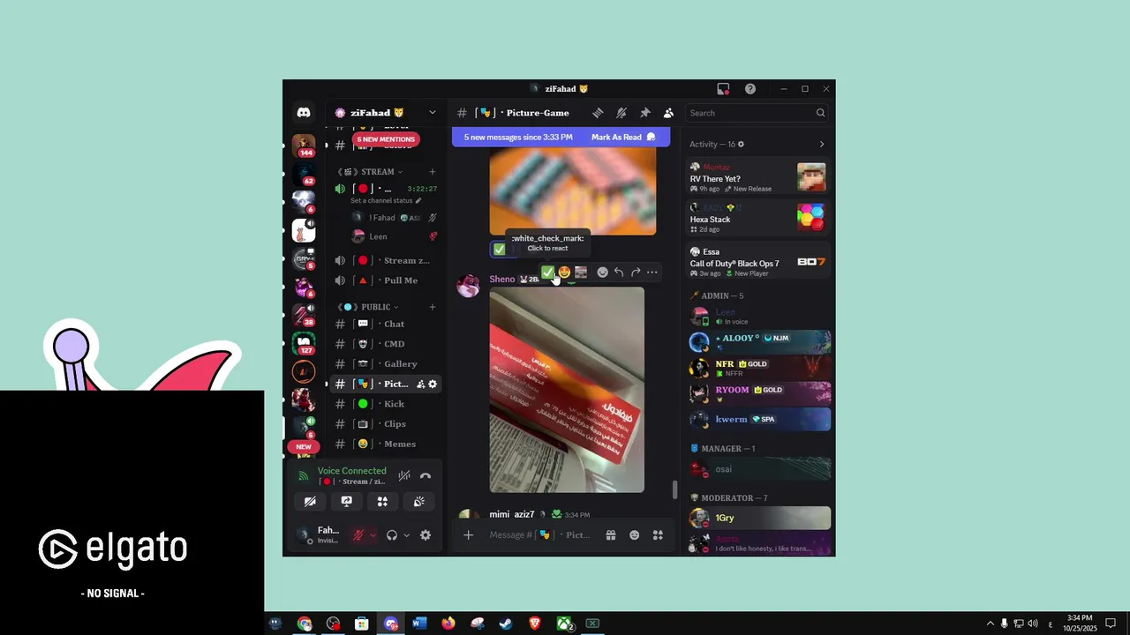Click the plus attach button in message bar

468,535
